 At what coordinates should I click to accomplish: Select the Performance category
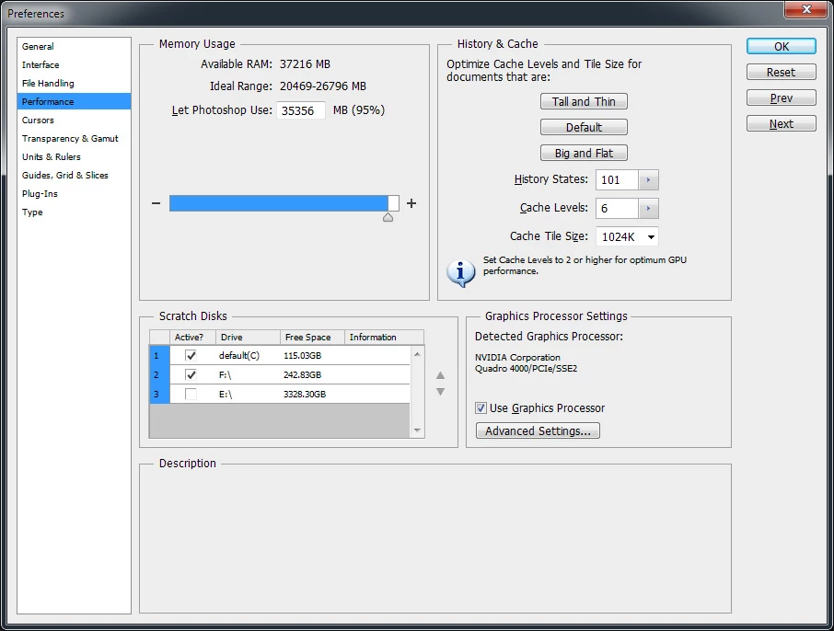(x=74, y=101)
